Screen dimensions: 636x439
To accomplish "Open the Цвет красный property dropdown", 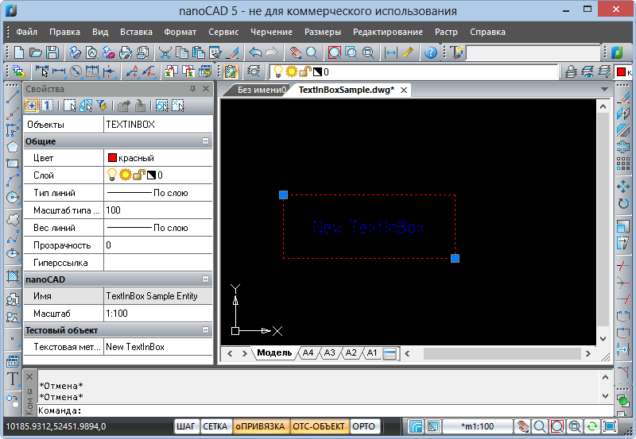I will point(158,158).
